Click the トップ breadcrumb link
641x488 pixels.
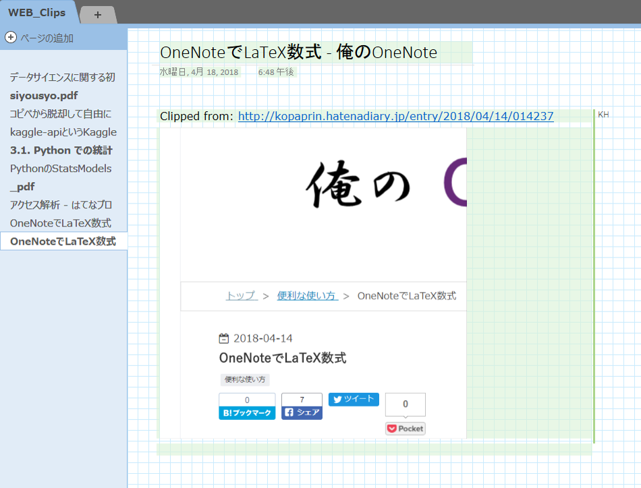click(242, 296)
